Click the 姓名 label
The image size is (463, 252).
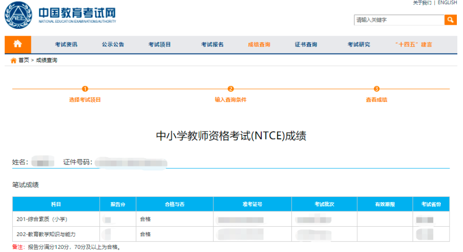tap(20, 162)
